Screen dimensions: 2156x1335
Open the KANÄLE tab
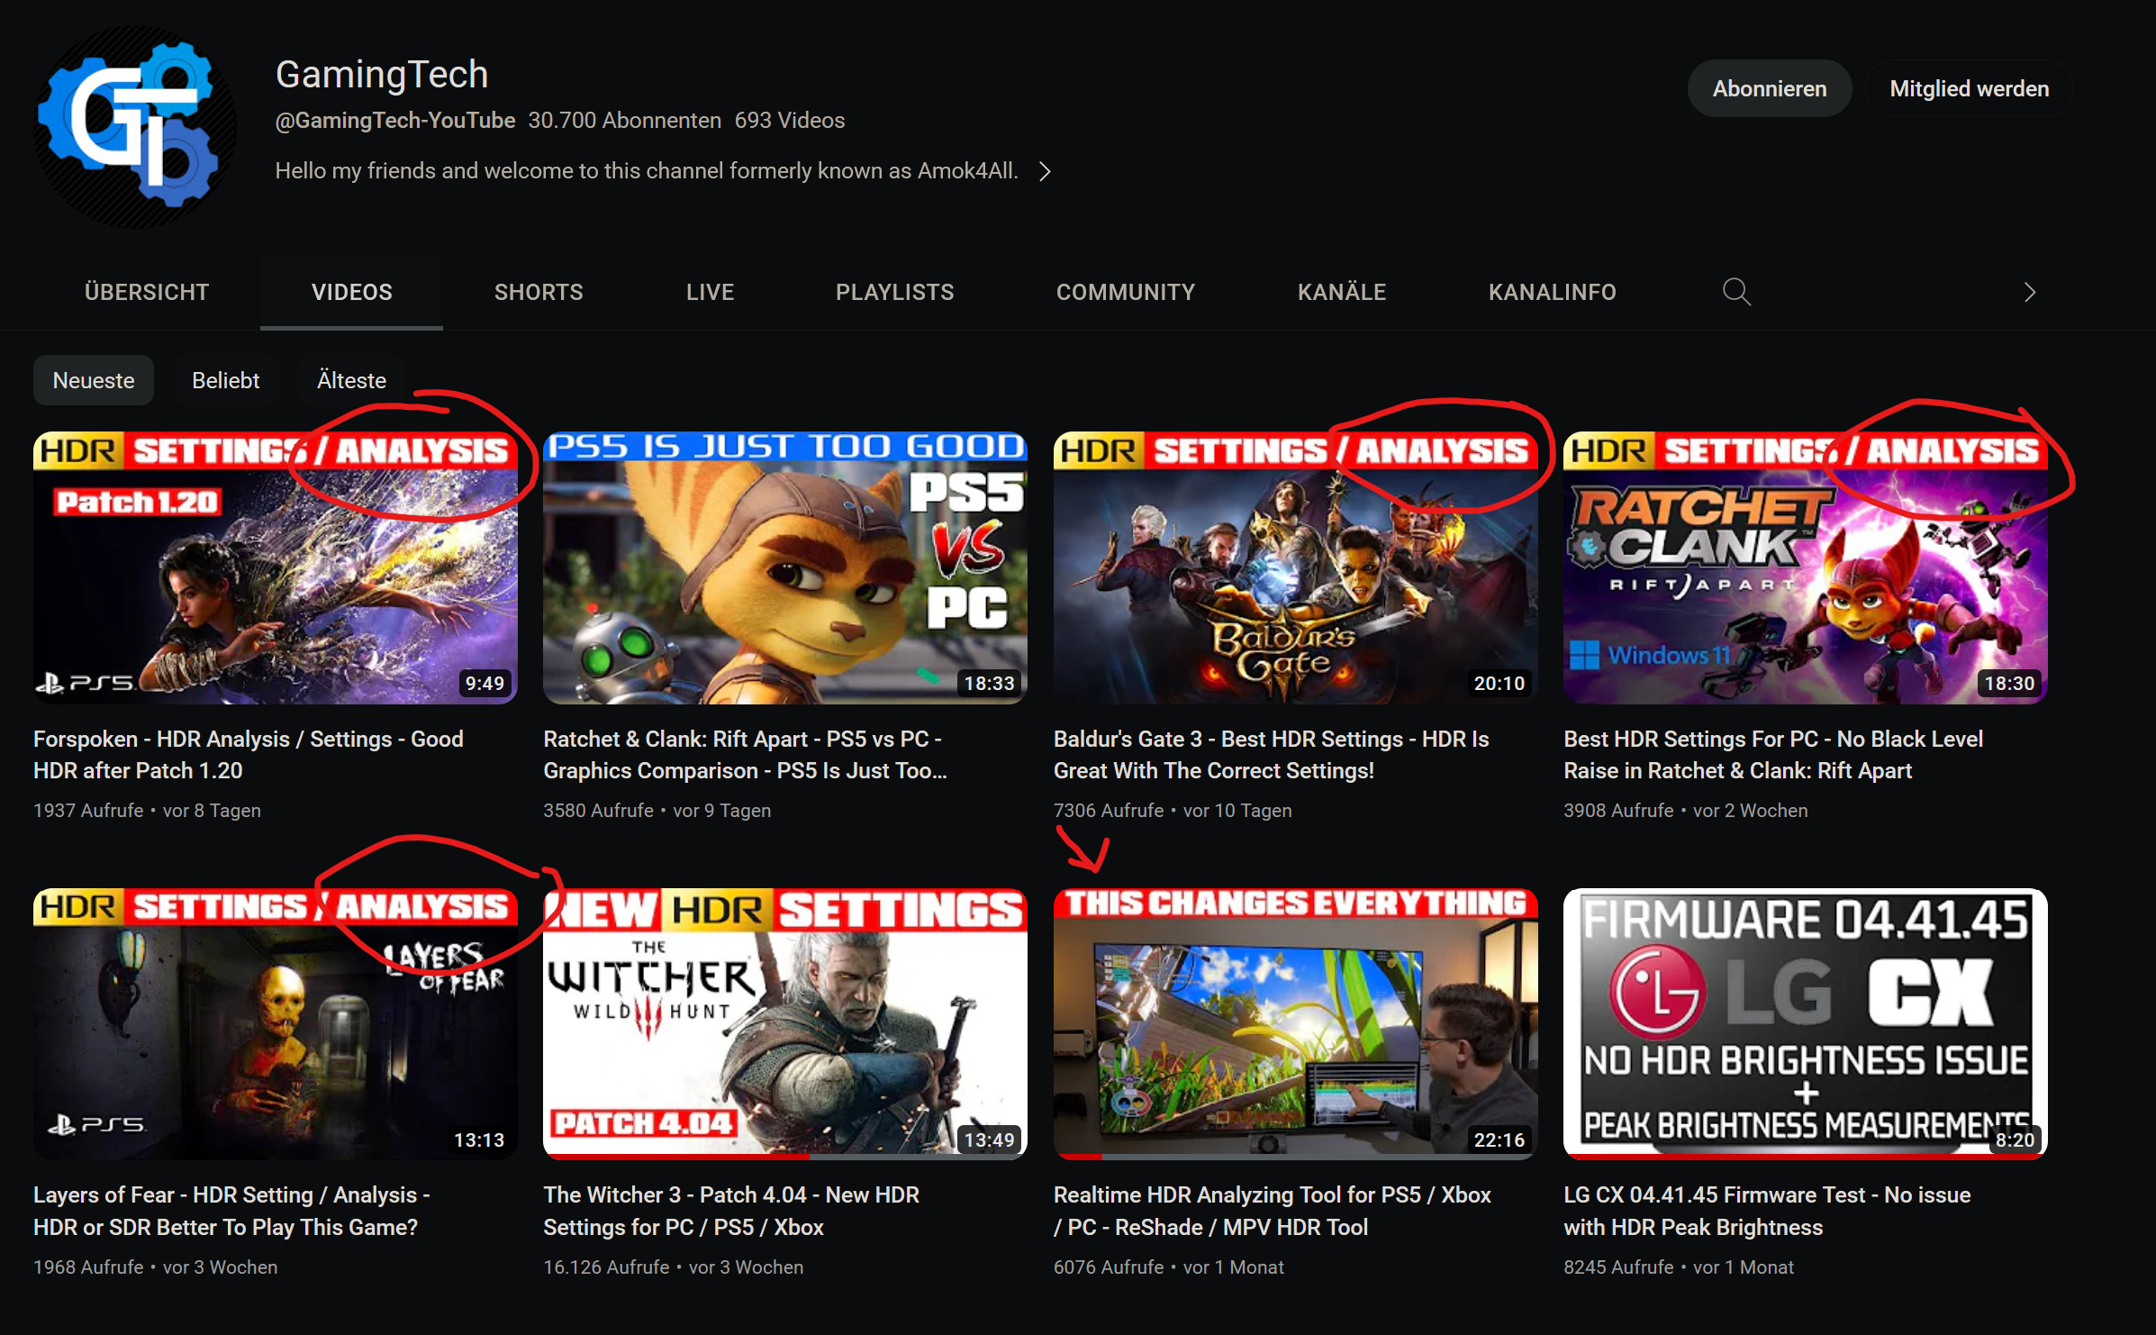point(1341,292)
